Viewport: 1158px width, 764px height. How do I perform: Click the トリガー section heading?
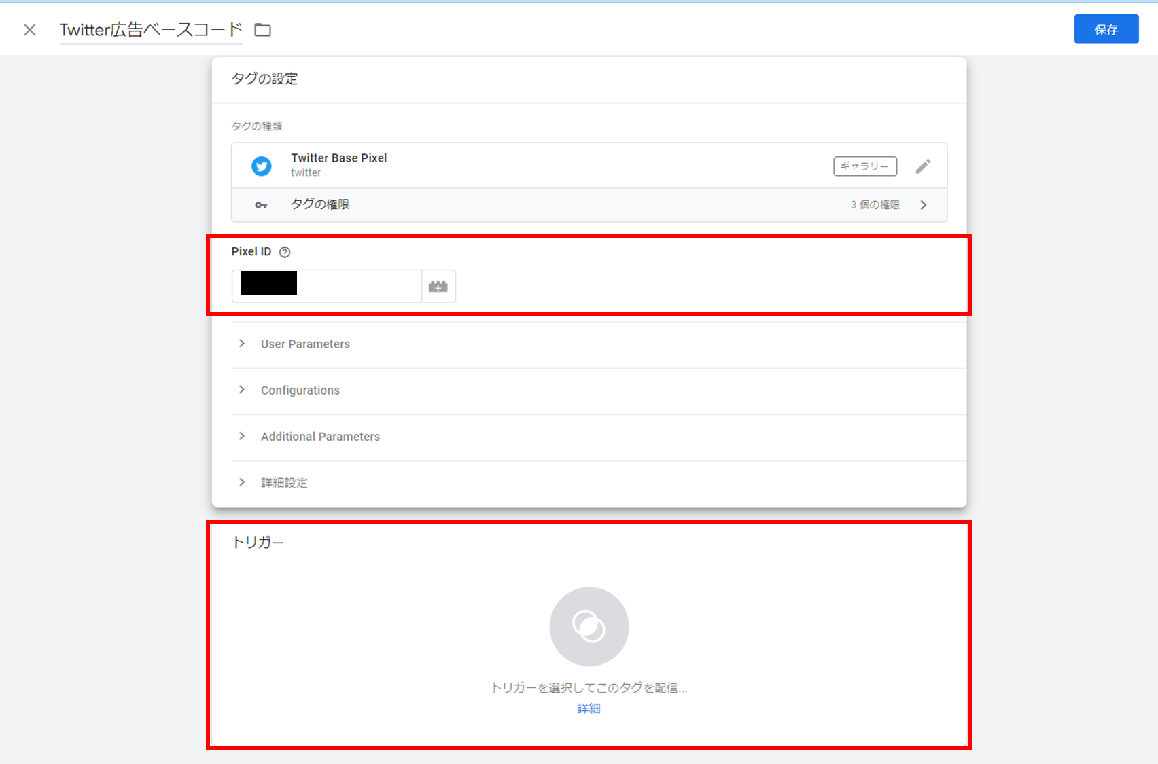(258, 542)
